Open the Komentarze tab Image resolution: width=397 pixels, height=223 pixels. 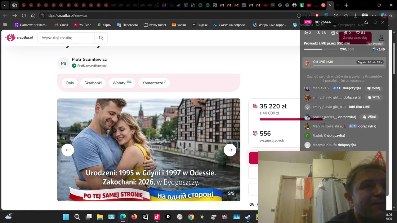154,83
